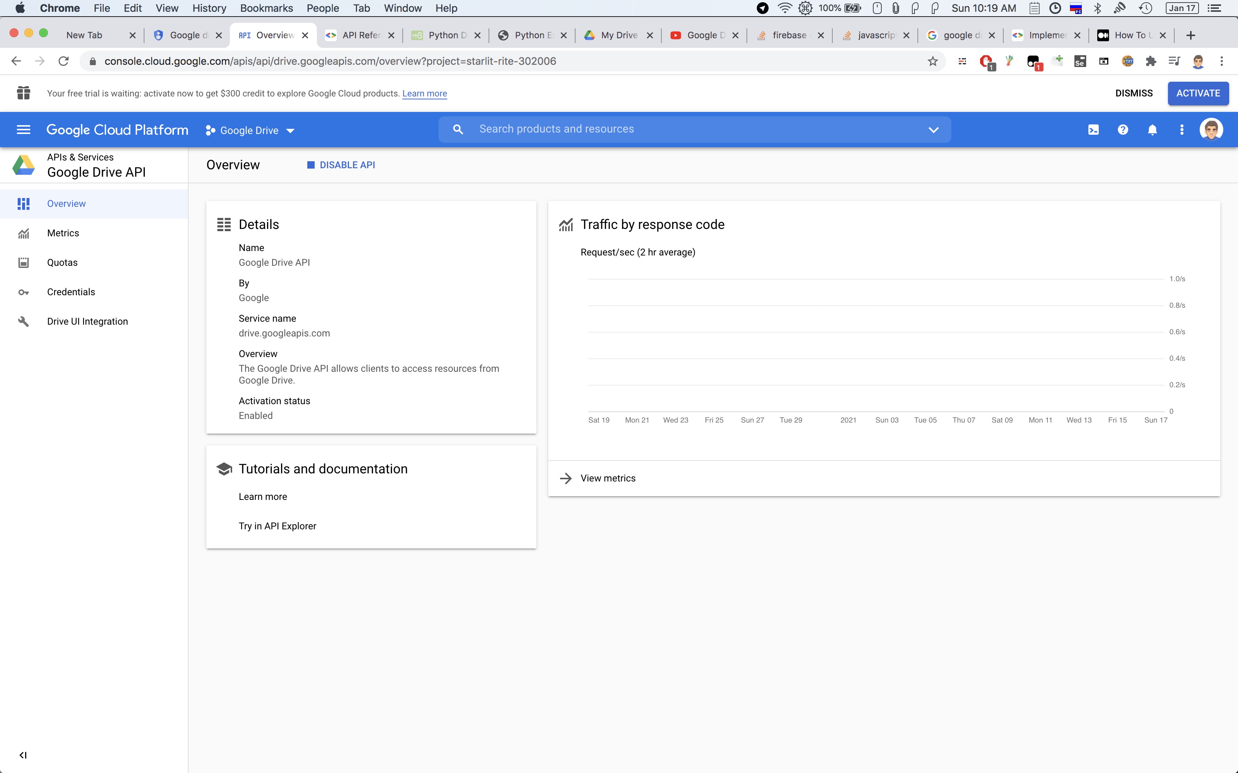
Task: Click the Enabled activation status text
Action: point(255,416)
